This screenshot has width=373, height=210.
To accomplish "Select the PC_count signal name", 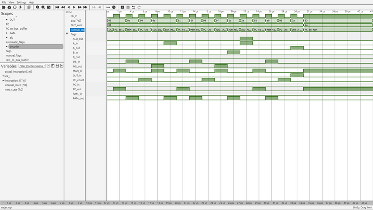I will click(78, 80).
